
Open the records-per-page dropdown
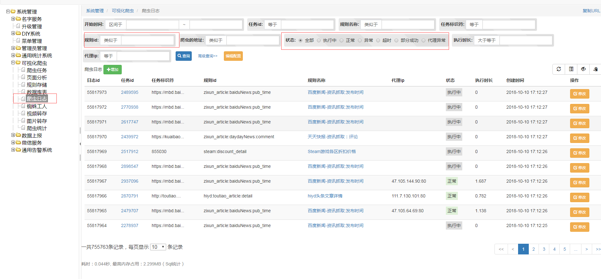click(158, 247)
